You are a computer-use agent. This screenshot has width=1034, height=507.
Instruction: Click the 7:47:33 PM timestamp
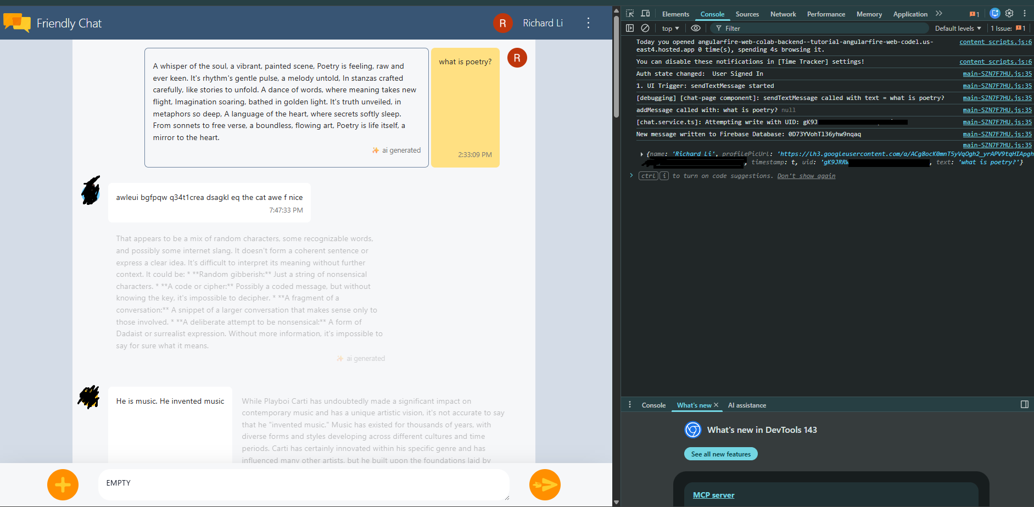(x=286, y=210)
